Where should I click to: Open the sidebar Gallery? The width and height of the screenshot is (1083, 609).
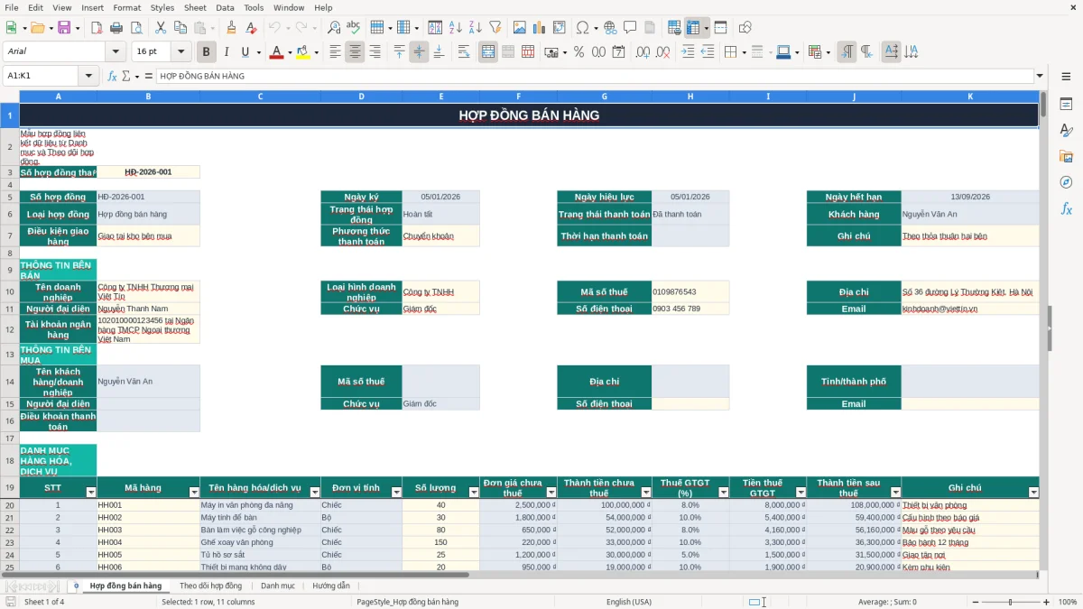point(1066,156)
